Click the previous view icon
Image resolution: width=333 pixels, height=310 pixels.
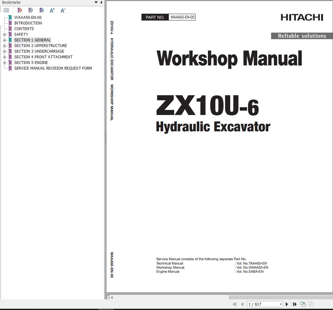coord(303,304)
